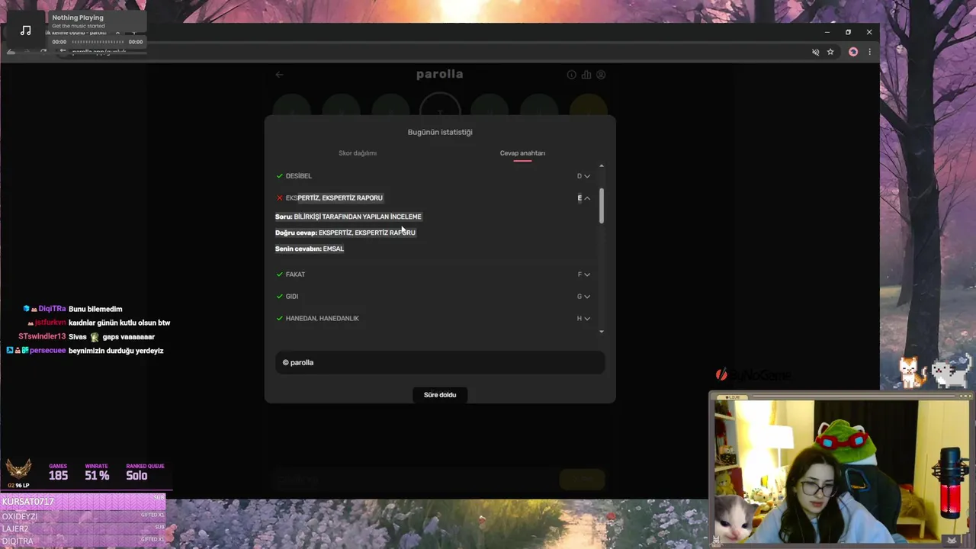Click the music widget progress bar
This screenshot has width=976, height=549.
coord(97,42)
